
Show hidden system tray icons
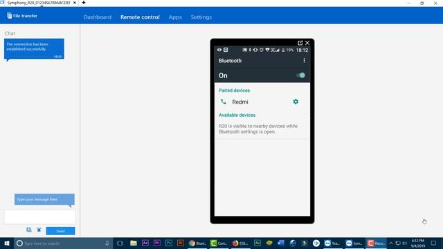coord(391,243)
